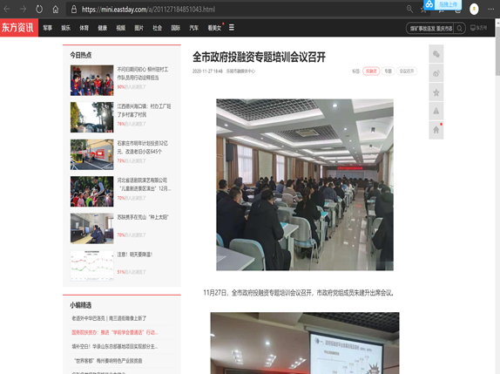The image size is (500, 374).
Task: Open headline 河北省话剧院演艺有限公司
Action: click(144, 185)
